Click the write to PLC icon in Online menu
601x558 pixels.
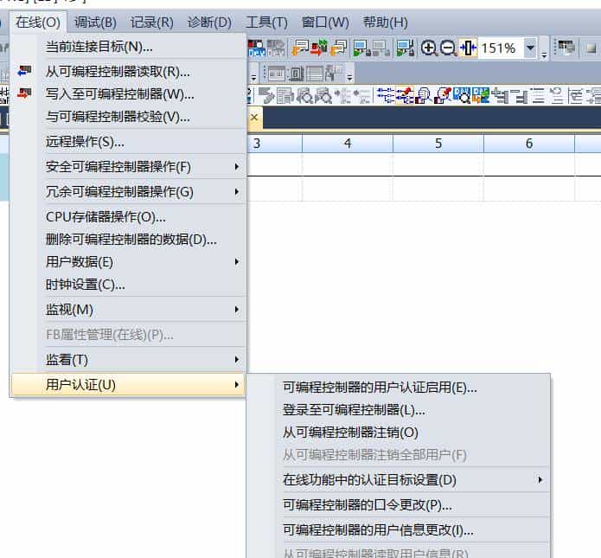pyautogui.click(x=24, y=93)
